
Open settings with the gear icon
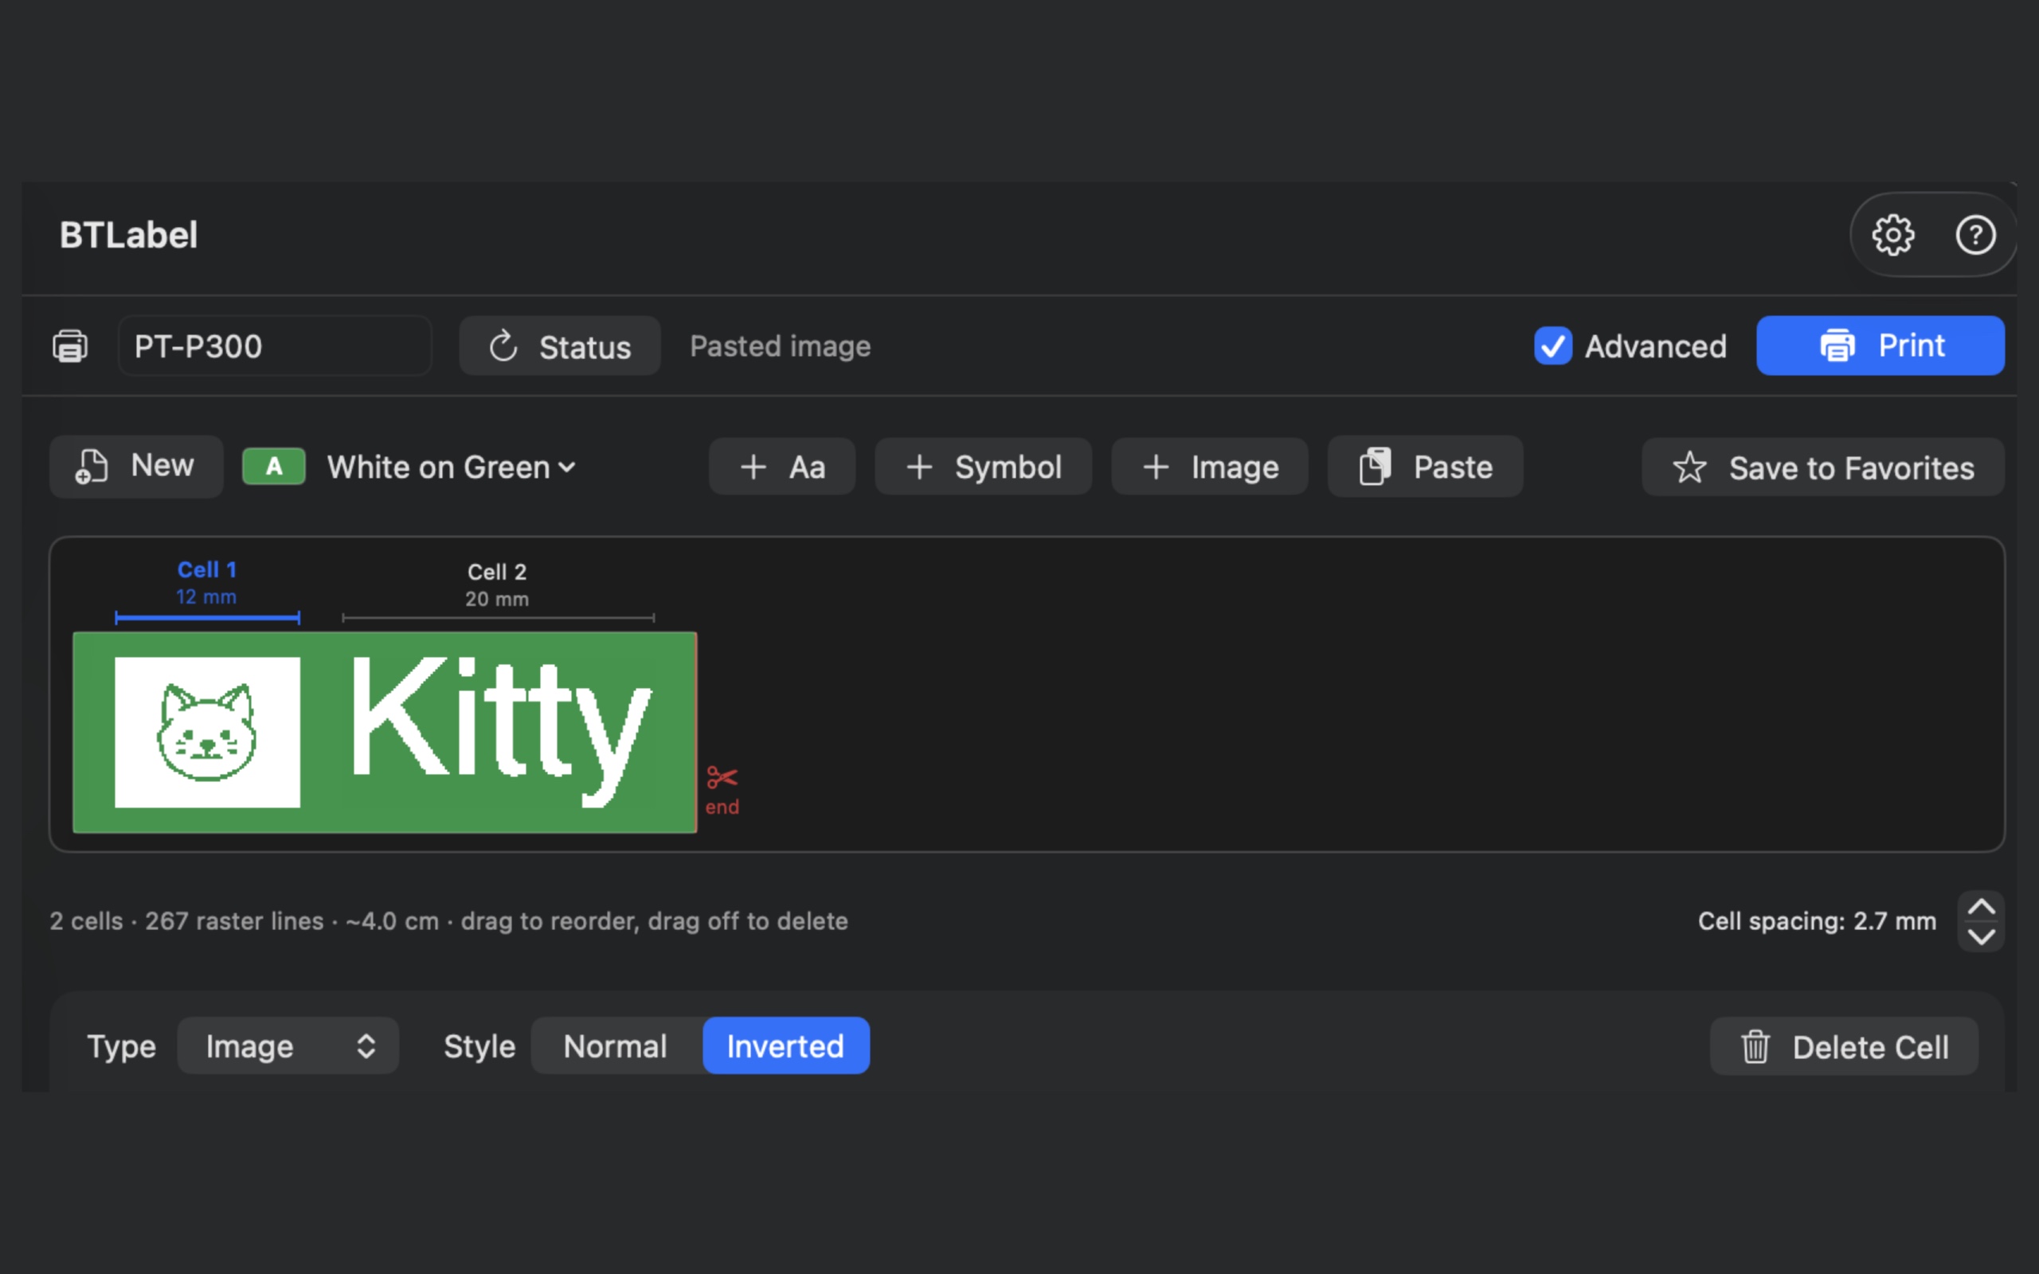(1892, 235)
